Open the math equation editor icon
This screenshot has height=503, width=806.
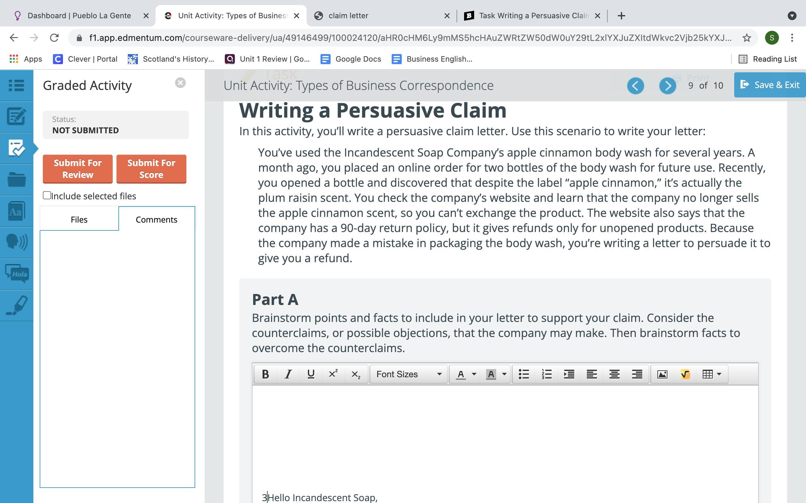coord(685,374)
